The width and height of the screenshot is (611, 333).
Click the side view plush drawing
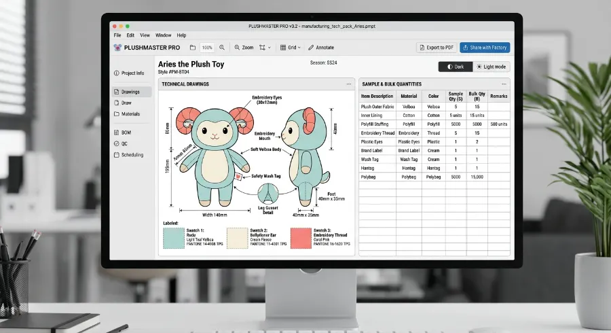tap(305, 156)
